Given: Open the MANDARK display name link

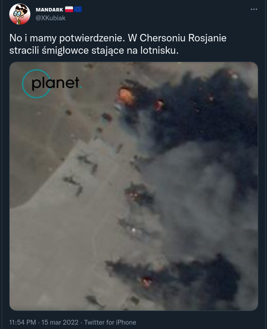Looking at the screenshot, I should click(x=49, y=10).
